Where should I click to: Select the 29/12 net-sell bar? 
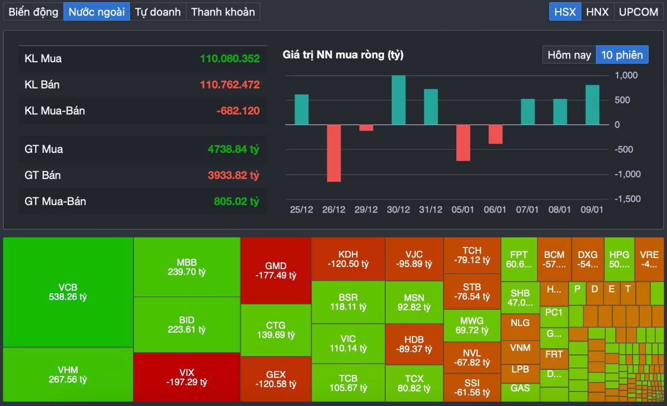[366, 128]
